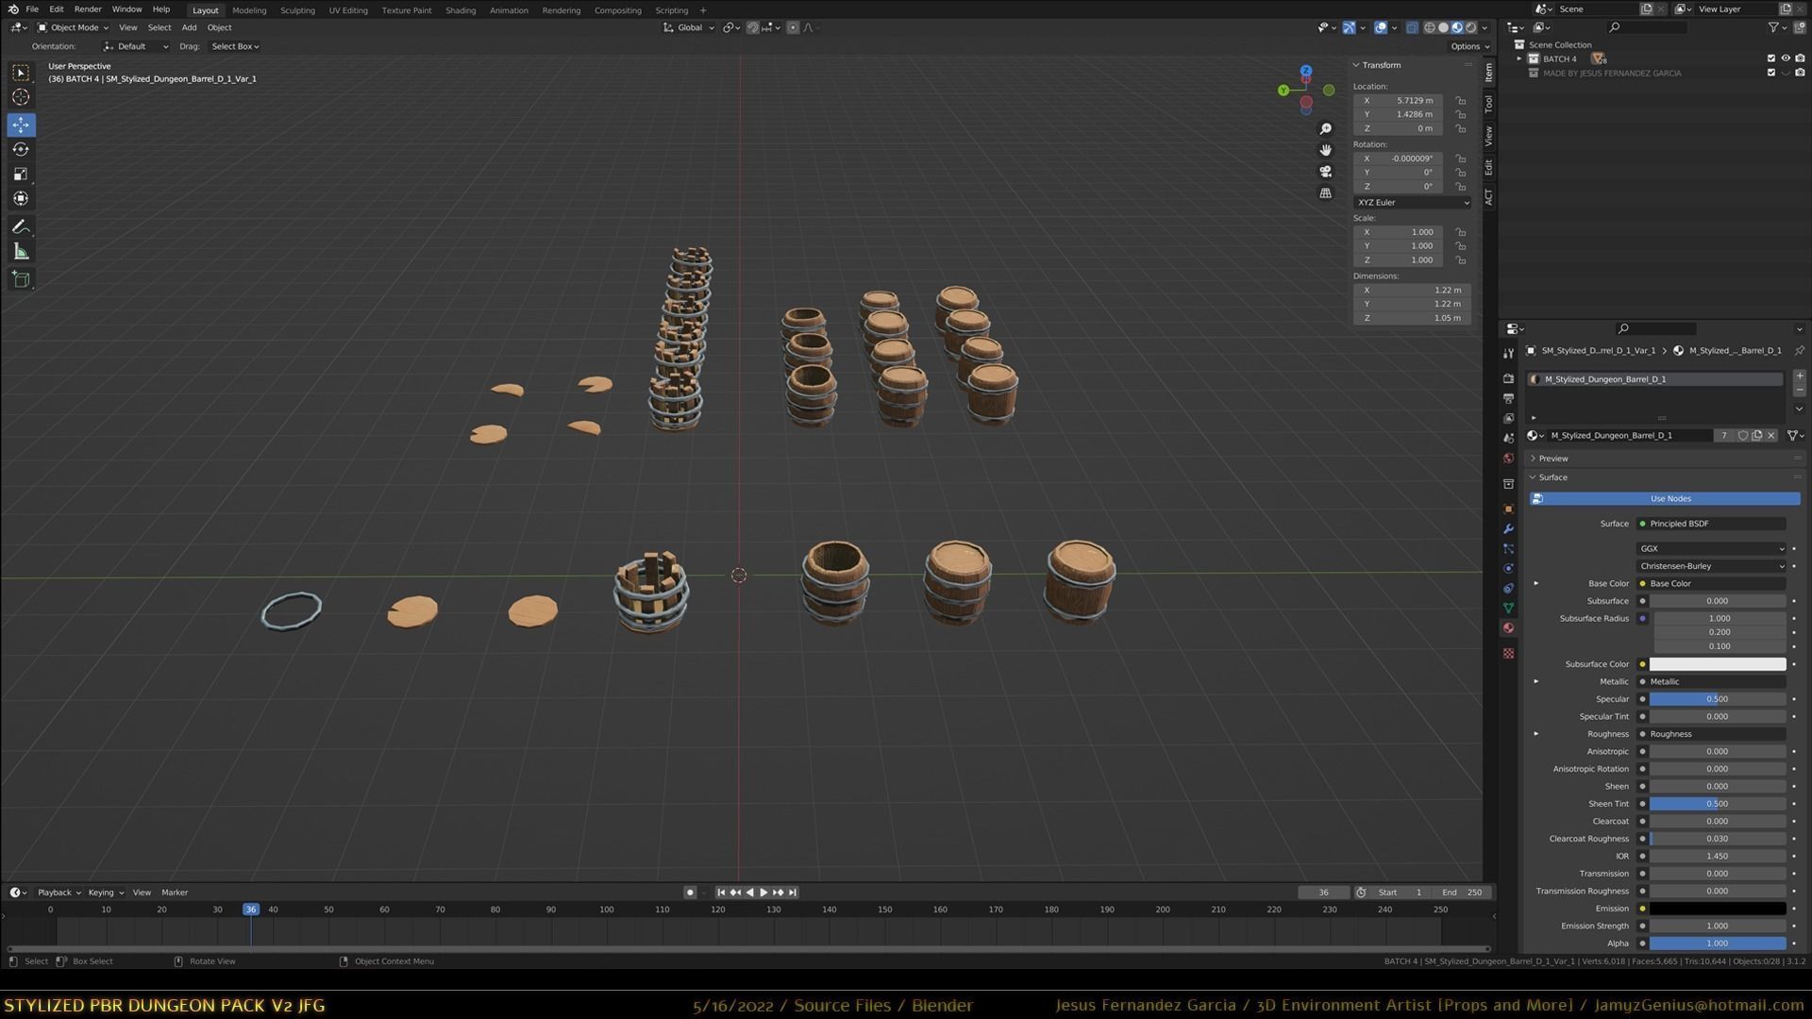Image resolution: width=1812 pixels, height=1019 pixels.
Task: Open the Select Box drag dropdown
Action: coord(234,46)
